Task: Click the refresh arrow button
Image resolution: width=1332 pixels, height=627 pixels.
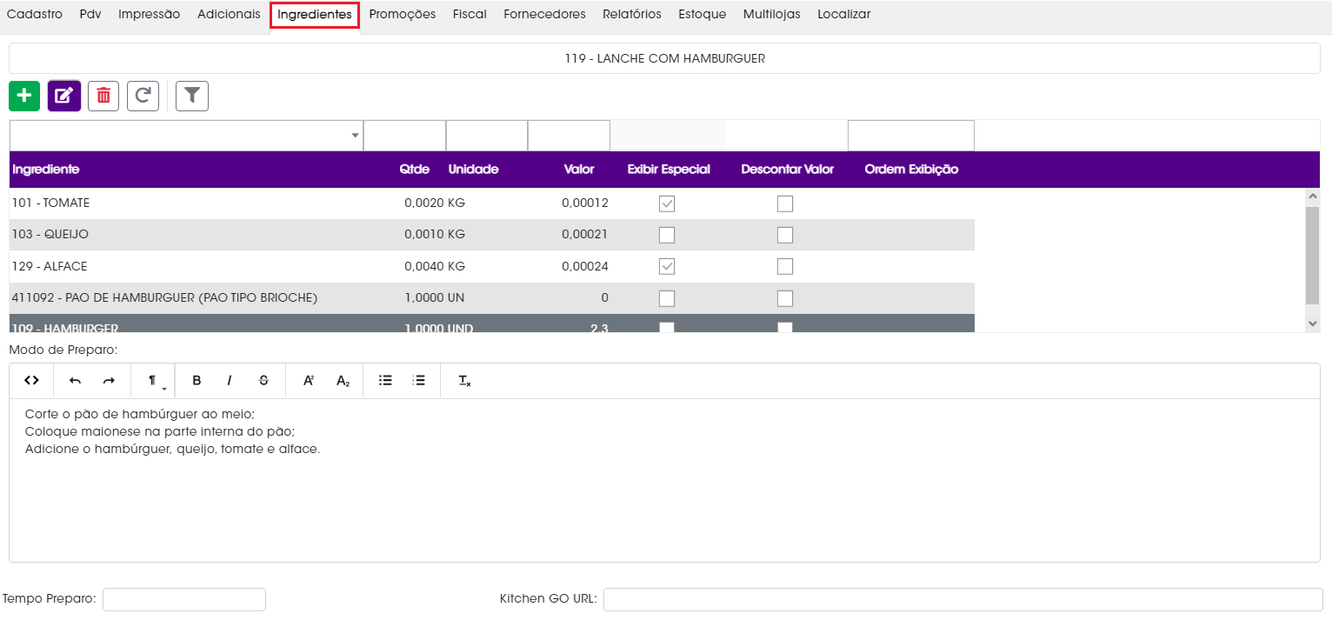Action: (x=143, y=96)
